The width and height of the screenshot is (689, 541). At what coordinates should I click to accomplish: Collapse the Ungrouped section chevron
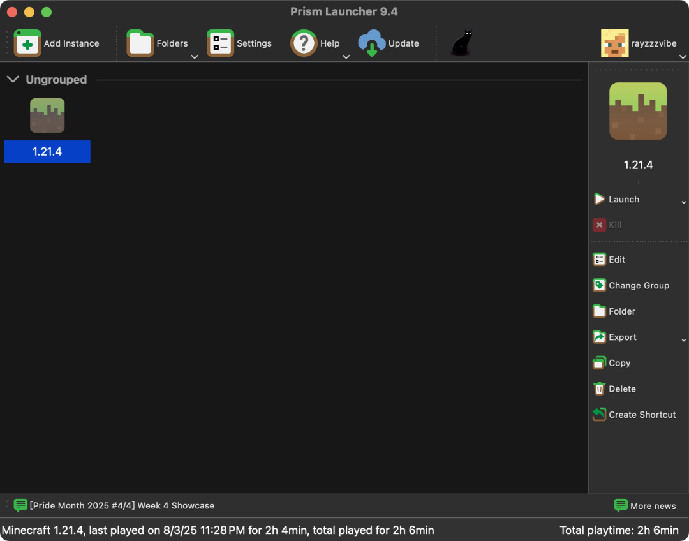(x=13, y=79)
